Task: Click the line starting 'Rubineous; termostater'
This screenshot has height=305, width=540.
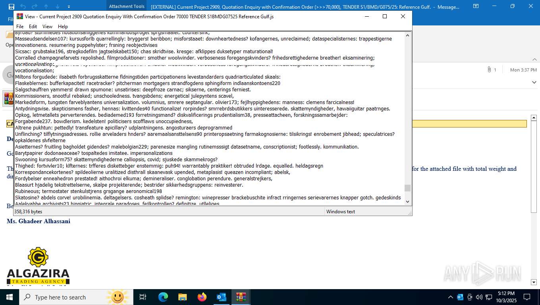Action: tap(89, 191)
